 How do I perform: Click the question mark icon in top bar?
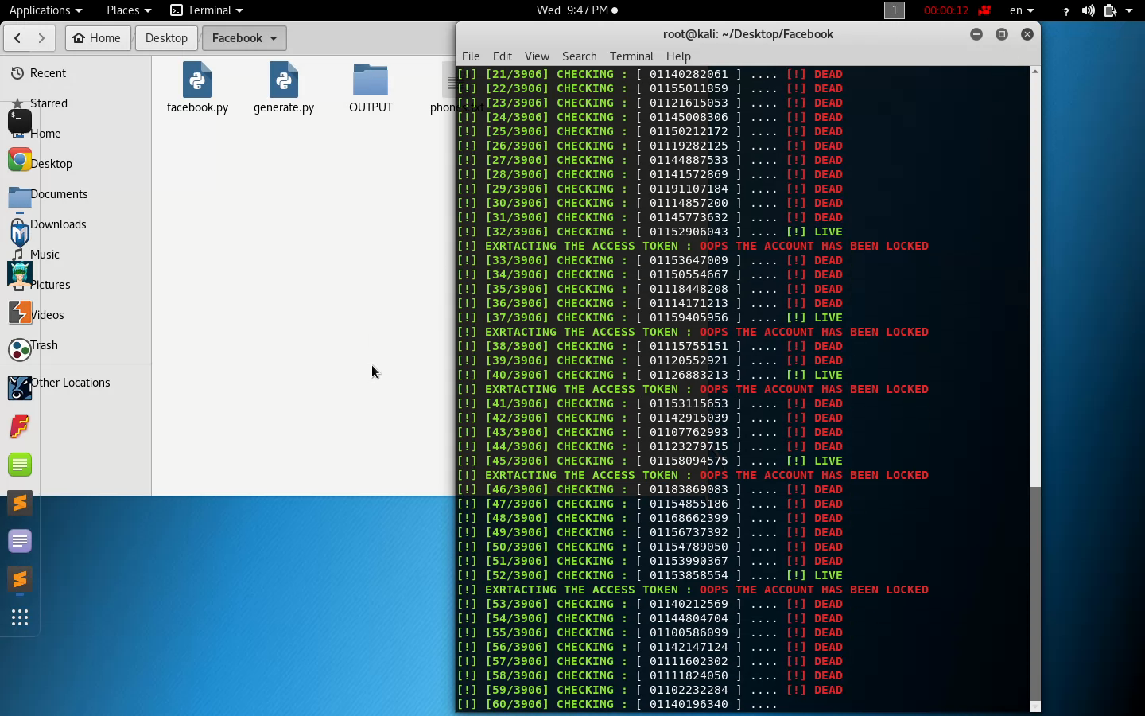pos(1065,10)
